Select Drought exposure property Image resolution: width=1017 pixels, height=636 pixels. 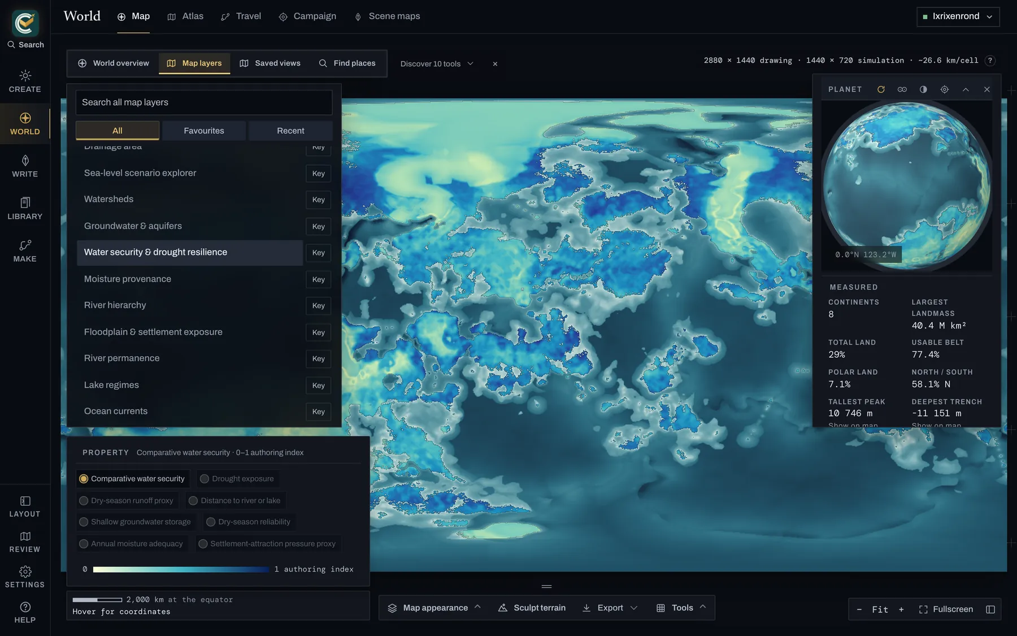click(237, 479)
